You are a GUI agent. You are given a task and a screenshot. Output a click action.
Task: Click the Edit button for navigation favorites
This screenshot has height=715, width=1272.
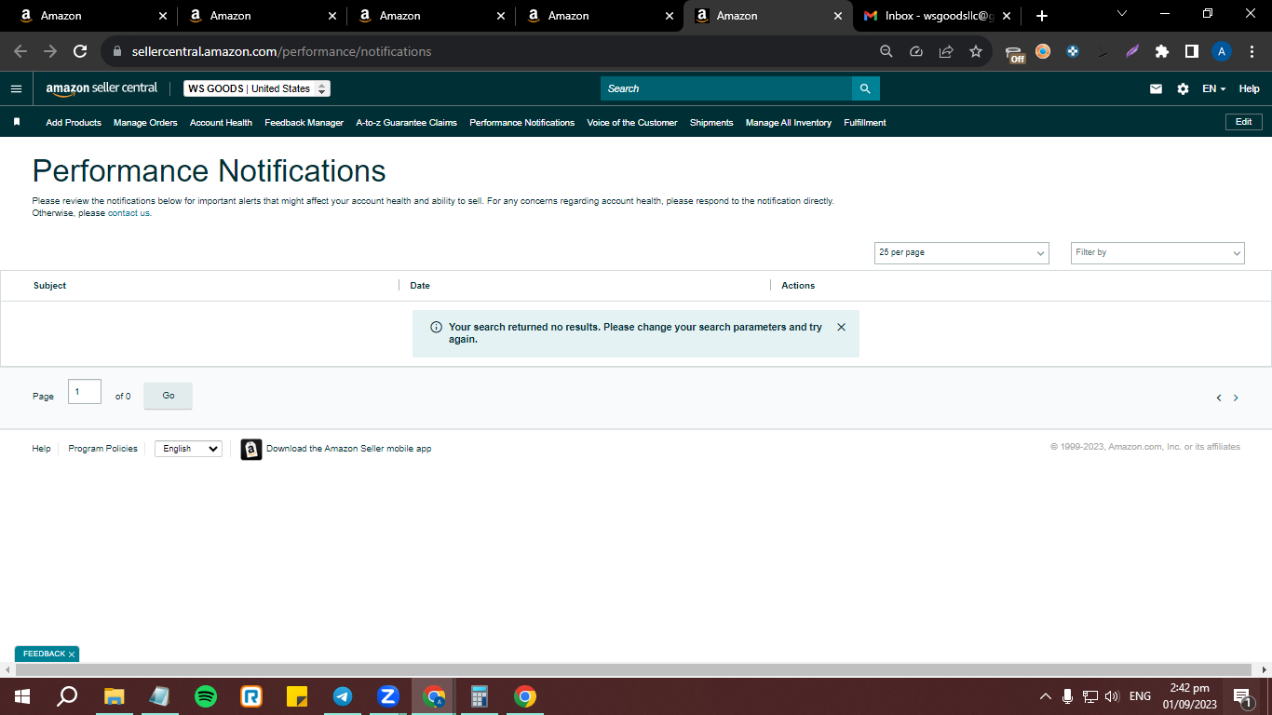pyautogui.click(x=1244, y=122)
